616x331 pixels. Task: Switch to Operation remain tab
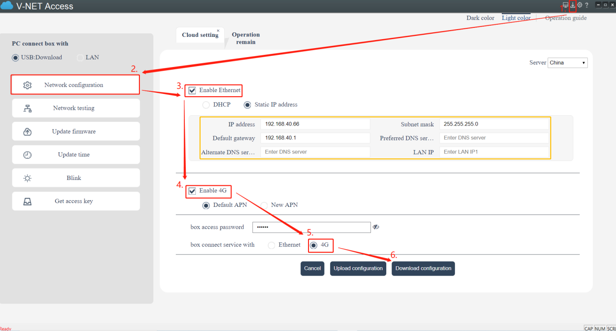tap(246, 38)
